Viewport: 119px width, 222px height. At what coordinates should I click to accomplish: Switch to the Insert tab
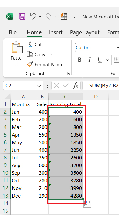click(56, 32)
